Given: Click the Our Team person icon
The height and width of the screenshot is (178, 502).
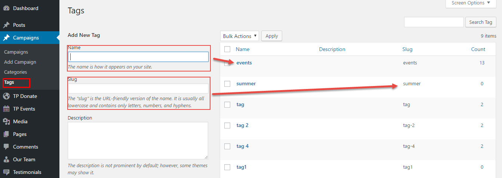Looking at the screenshot, I should [6, 159].
